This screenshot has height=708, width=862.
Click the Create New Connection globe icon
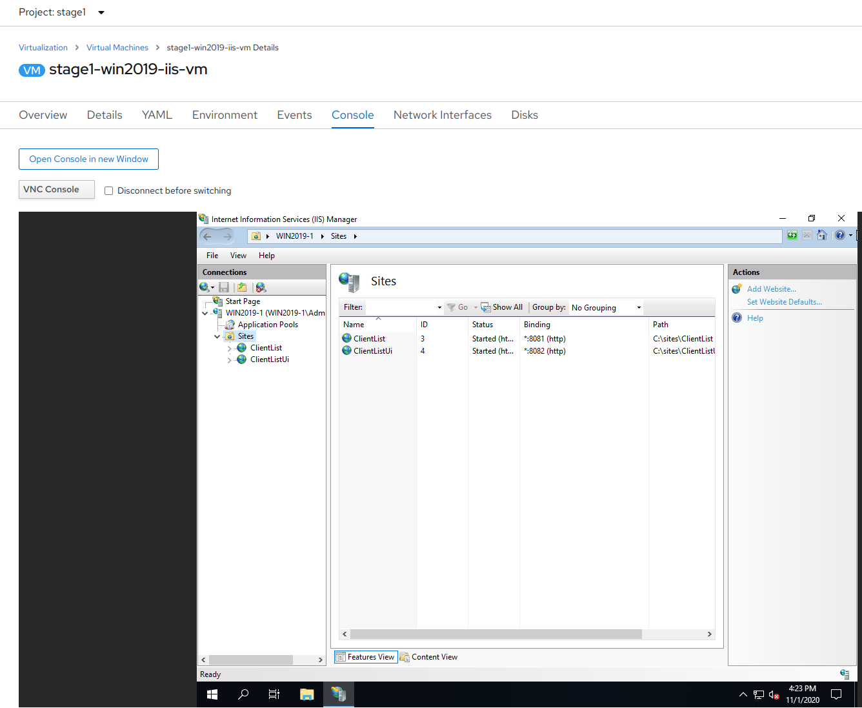tap(205, 287)
